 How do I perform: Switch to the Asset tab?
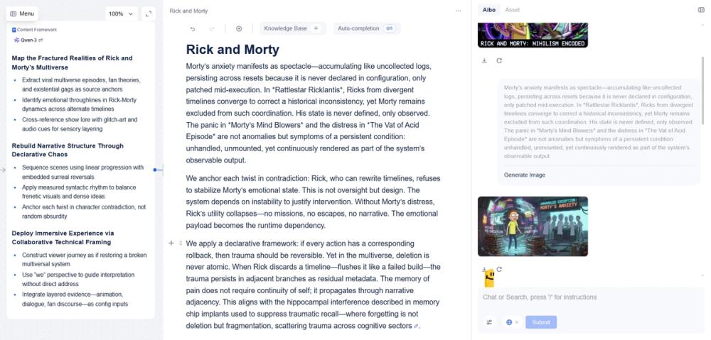513,9
